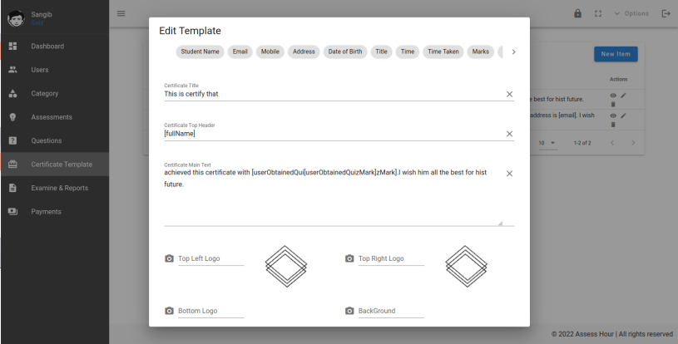Open the Dashboard menu item
The image size is (678, 344).
[47, 46]
